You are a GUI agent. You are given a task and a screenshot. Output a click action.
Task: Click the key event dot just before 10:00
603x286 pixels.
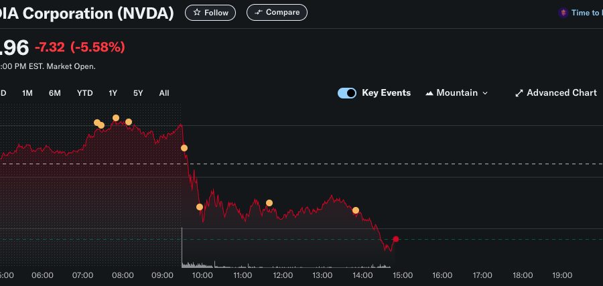200,207
